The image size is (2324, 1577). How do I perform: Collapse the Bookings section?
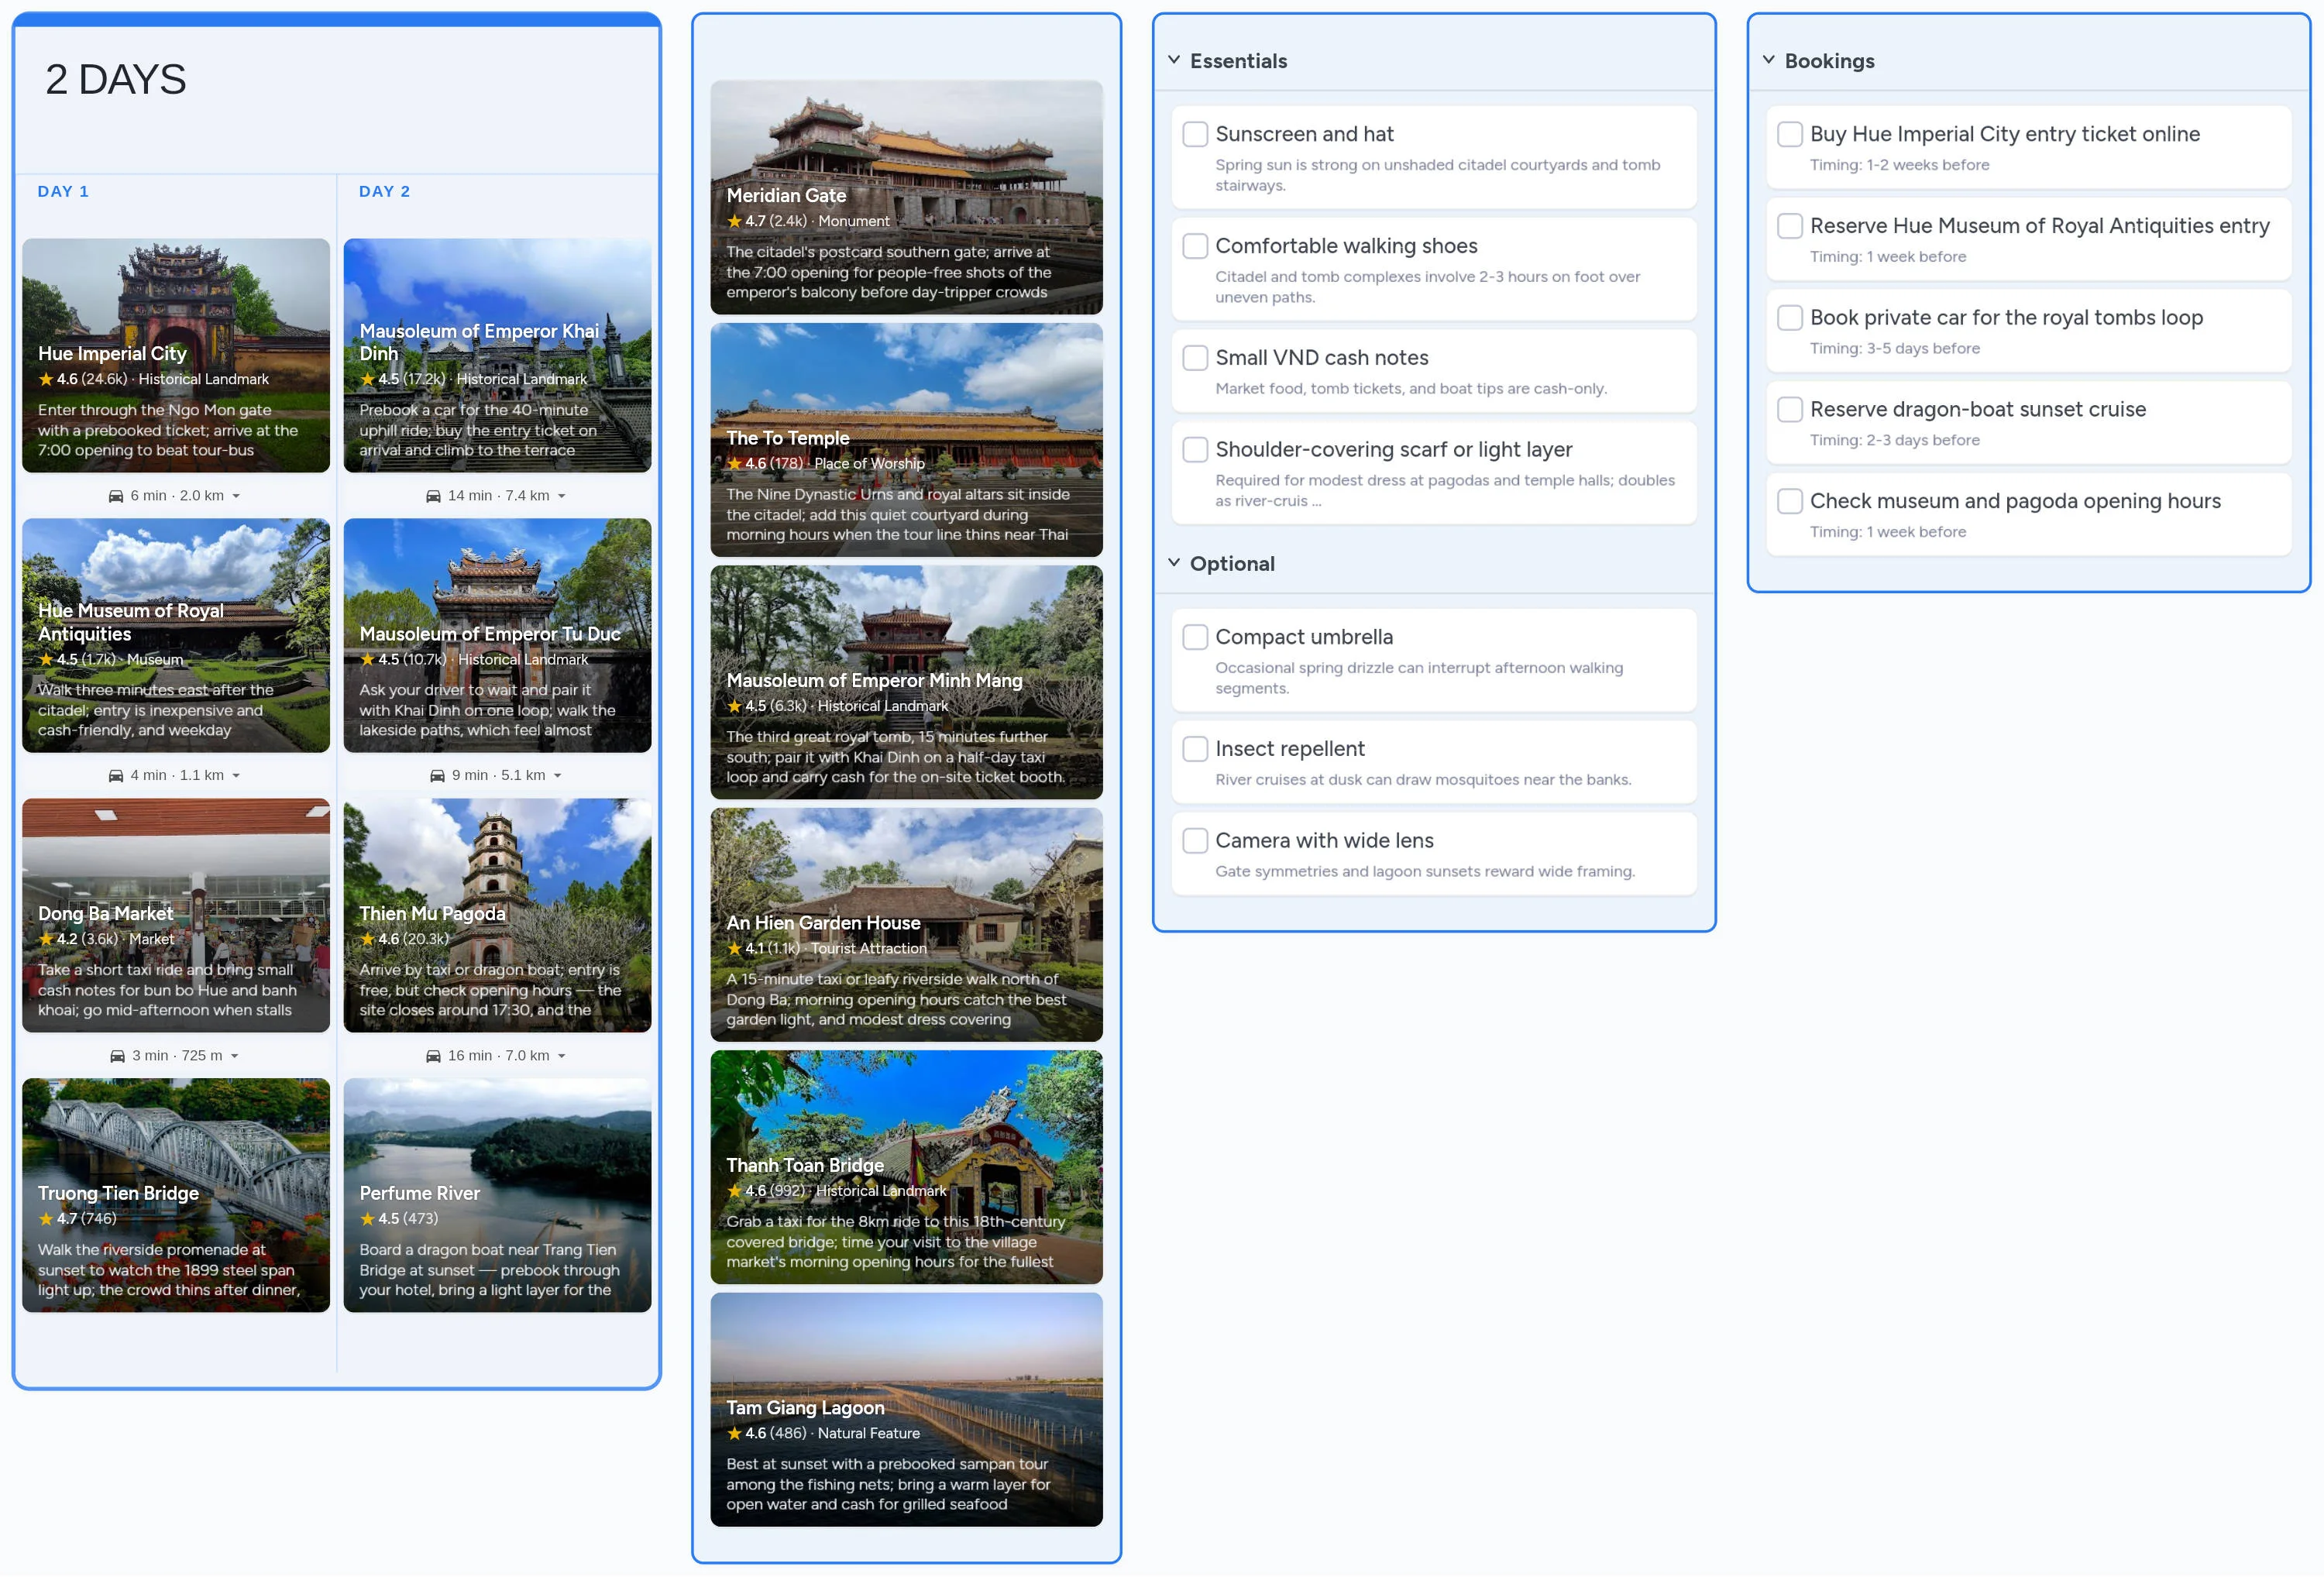coord(1768,60)
